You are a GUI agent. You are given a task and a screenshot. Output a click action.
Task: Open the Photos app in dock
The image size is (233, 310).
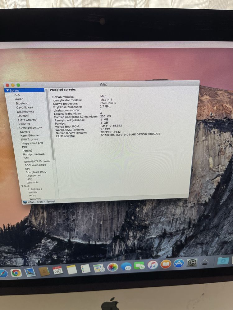pyautogui.click(x=112, y=267)
